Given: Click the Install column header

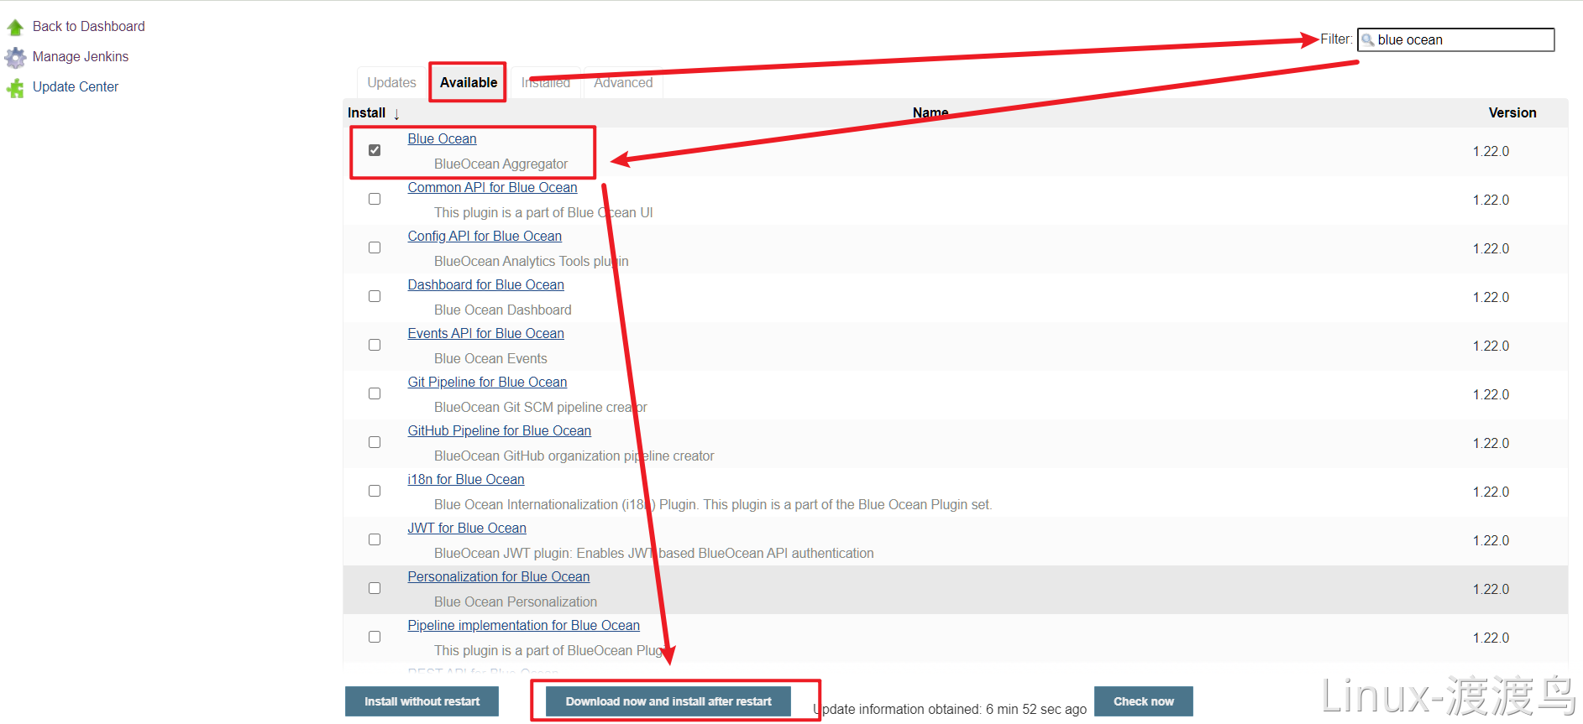Looking at the screenshot, I should (367, 112).
